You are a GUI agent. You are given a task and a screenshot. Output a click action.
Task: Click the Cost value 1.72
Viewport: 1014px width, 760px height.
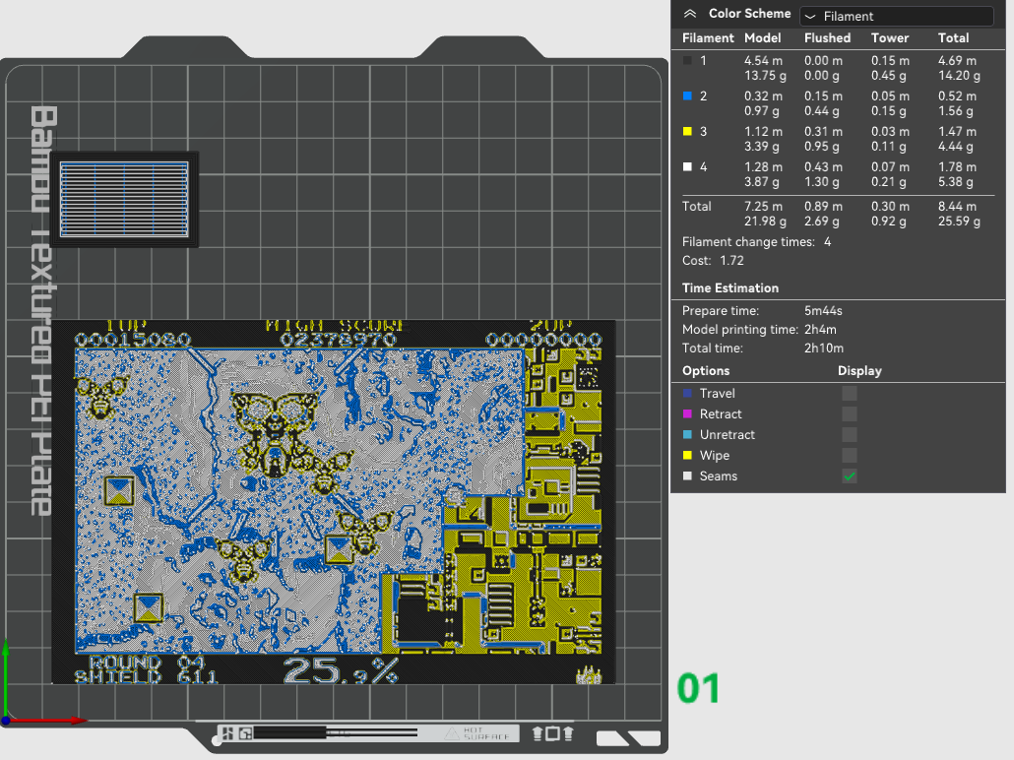[x=731, y=261]
